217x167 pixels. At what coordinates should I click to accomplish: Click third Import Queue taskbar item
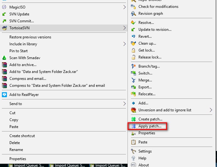(107, 165)
